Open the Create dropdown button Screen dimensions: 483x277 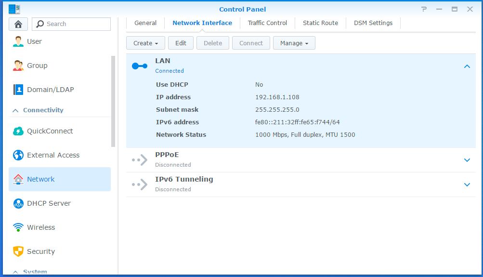point(146,43)
